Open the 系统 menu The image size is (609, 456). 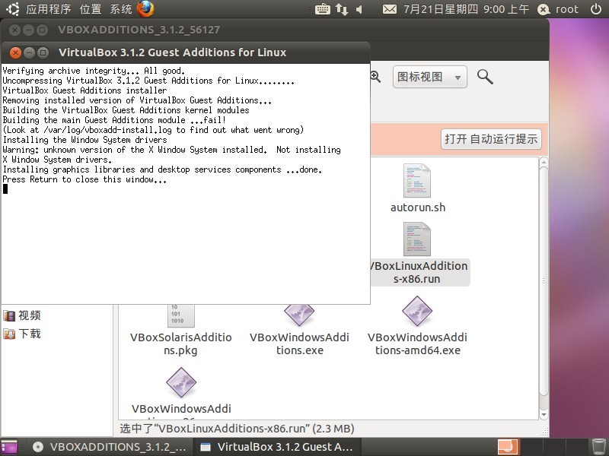pos(121,9)
